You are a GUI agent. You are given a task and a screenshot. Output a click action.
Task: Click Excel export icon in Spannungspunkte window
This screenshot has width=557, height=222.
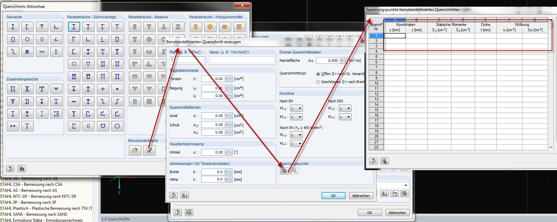point(384,161)
